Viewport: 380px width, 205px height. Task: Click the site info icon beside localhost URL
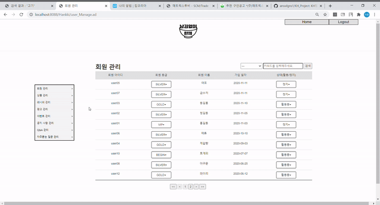31,15
